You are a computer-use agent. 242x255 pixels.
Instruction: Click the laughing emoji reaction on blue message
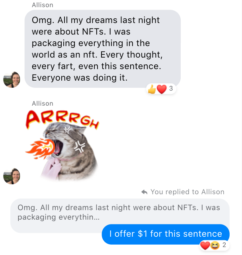coord(215,245)
